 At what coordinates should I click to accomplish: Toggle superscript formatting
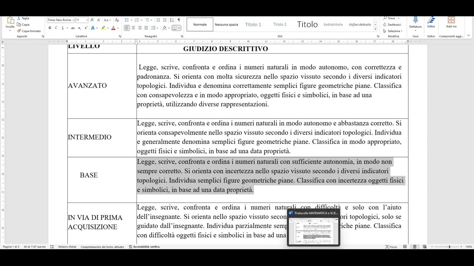coord(86,28)
